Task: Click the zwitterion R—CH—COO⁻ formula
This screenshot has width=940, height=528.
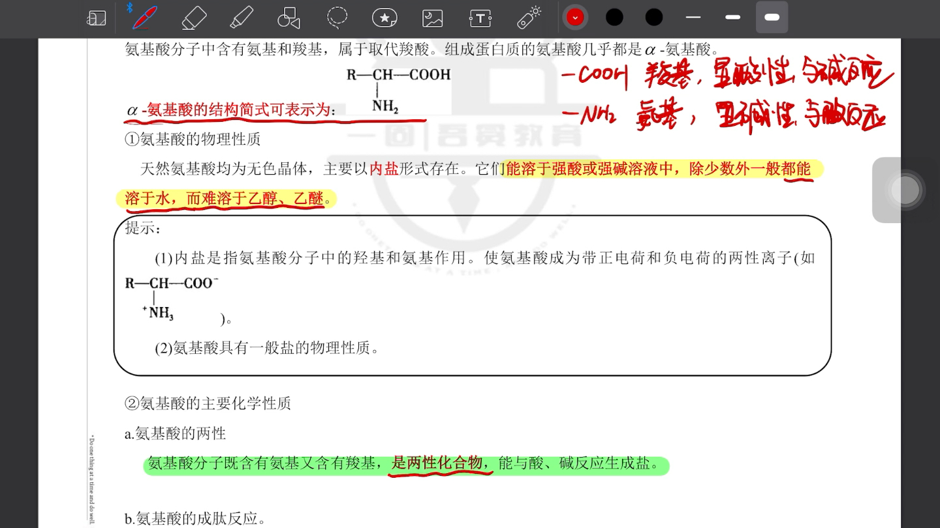Action: (172, 299)
